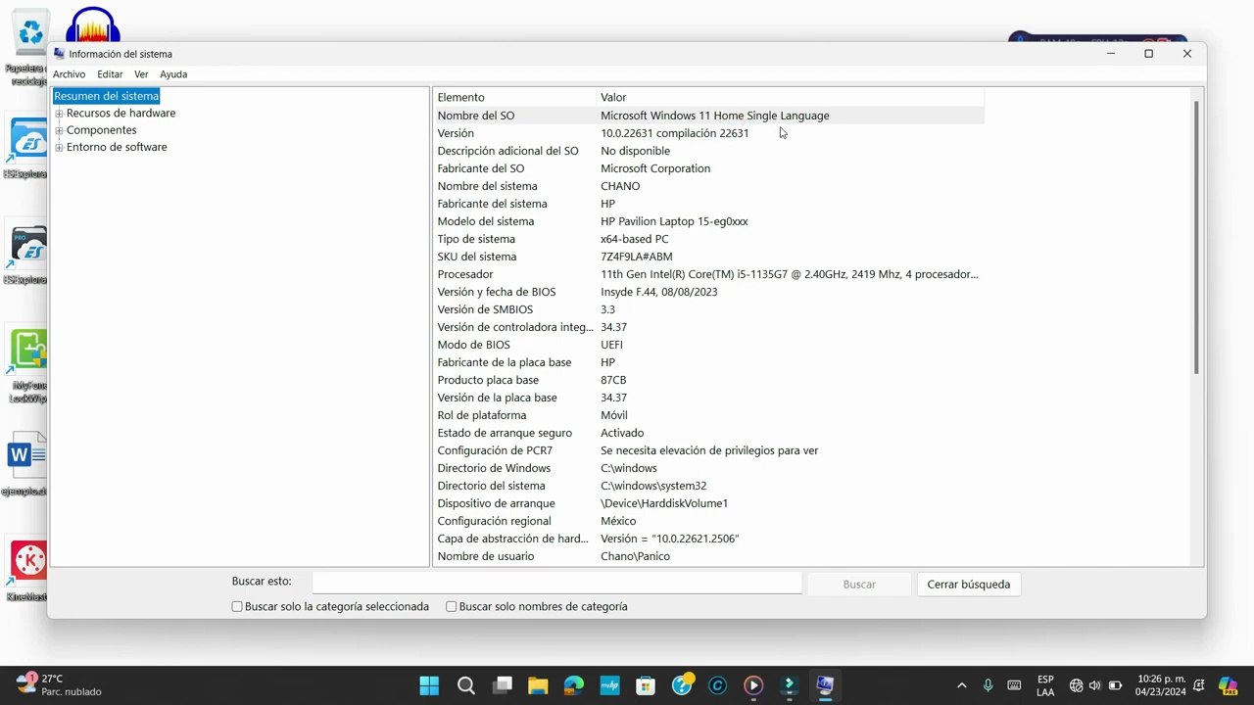Image resolution: width=1254 pixels, height=705 pixels.
Task: Select the 'Modelo del sistema' row
Action: 709,221
